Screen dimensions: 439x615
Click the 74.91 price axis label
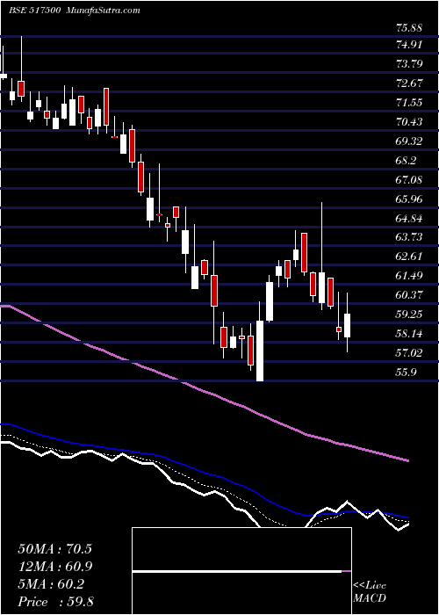(x=410, y=44)
